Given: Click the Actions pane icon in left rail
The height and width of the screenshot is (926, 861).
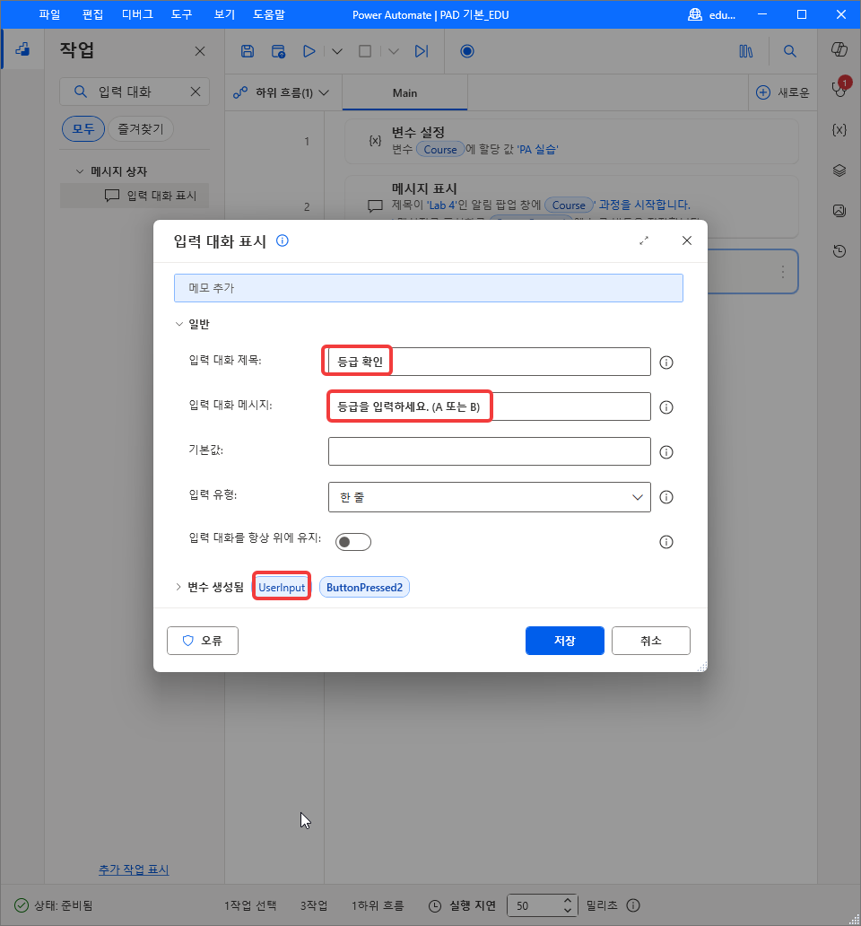Looking at the screenshot, I should point(22,49).
